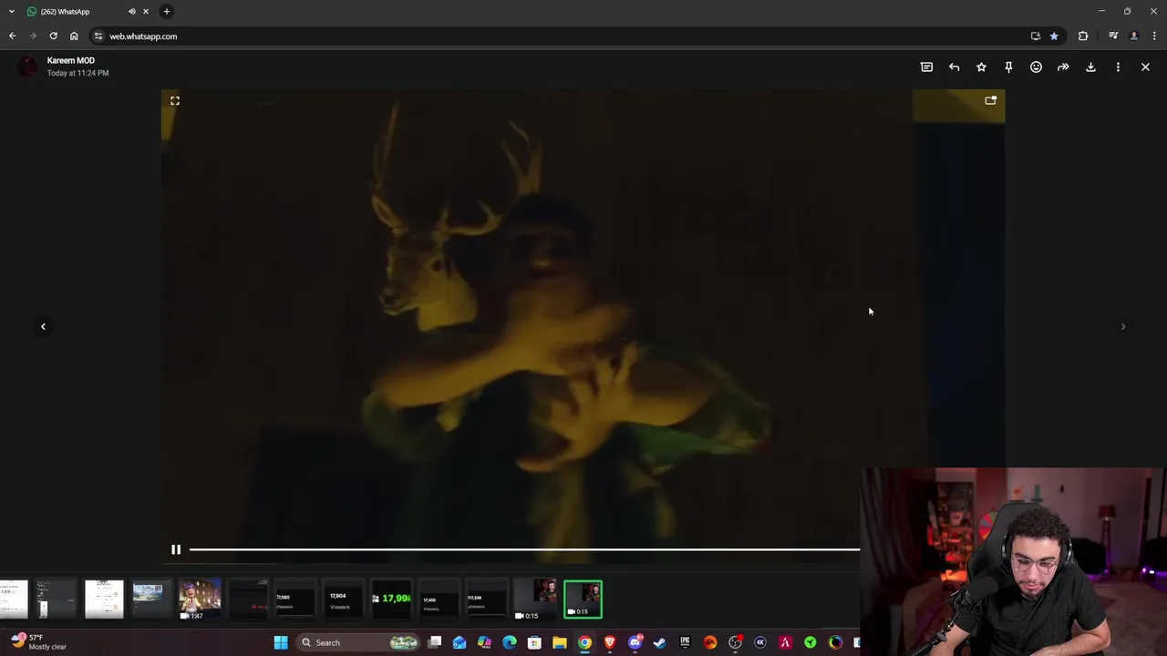Open File Explorer from the taskbar
1167x656 pixels.
560,642
